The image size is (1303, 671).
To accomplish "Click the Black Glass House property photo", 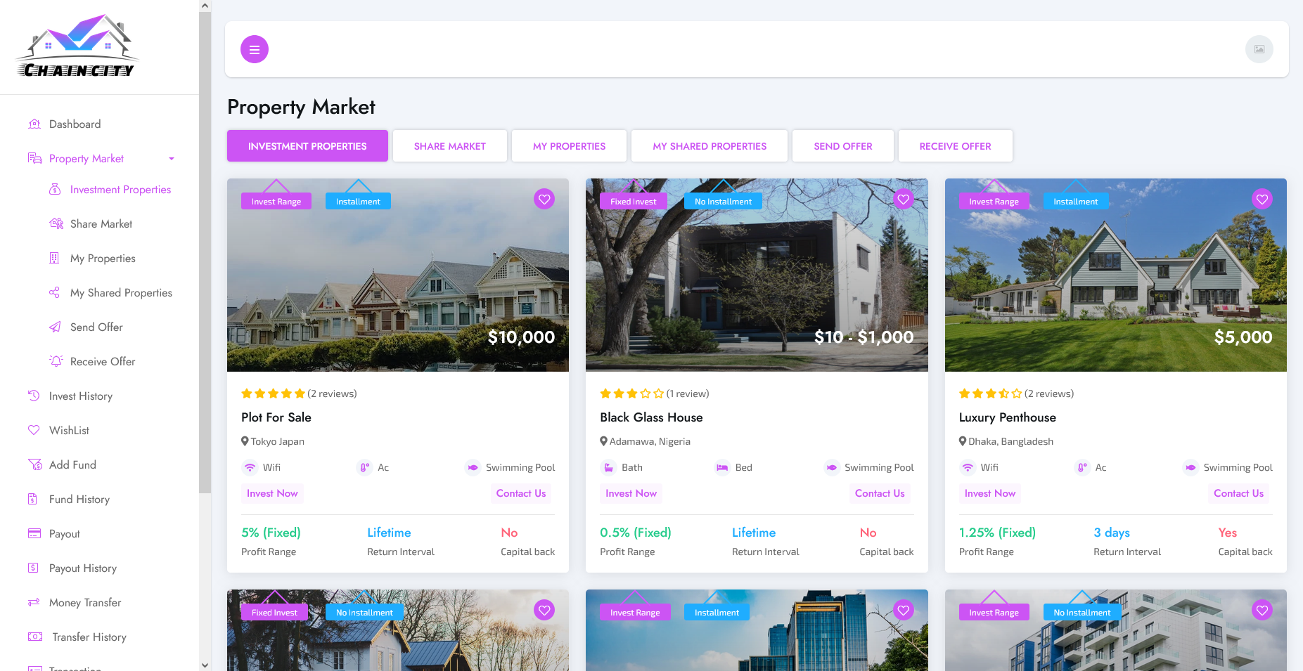I will [757, 275].
